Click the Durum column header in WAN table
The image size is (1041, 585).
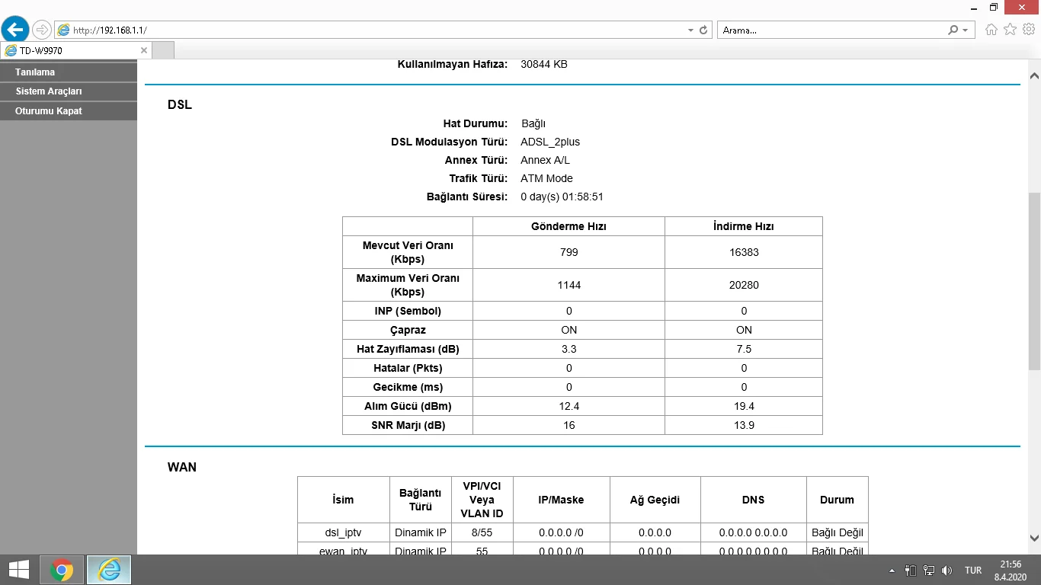tap(837, 500)
